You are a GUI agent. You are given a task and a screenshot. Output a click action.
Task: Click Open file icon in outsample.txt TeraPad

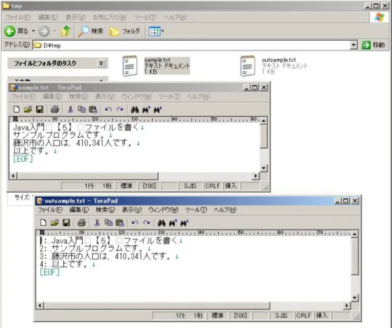point(55,223)
